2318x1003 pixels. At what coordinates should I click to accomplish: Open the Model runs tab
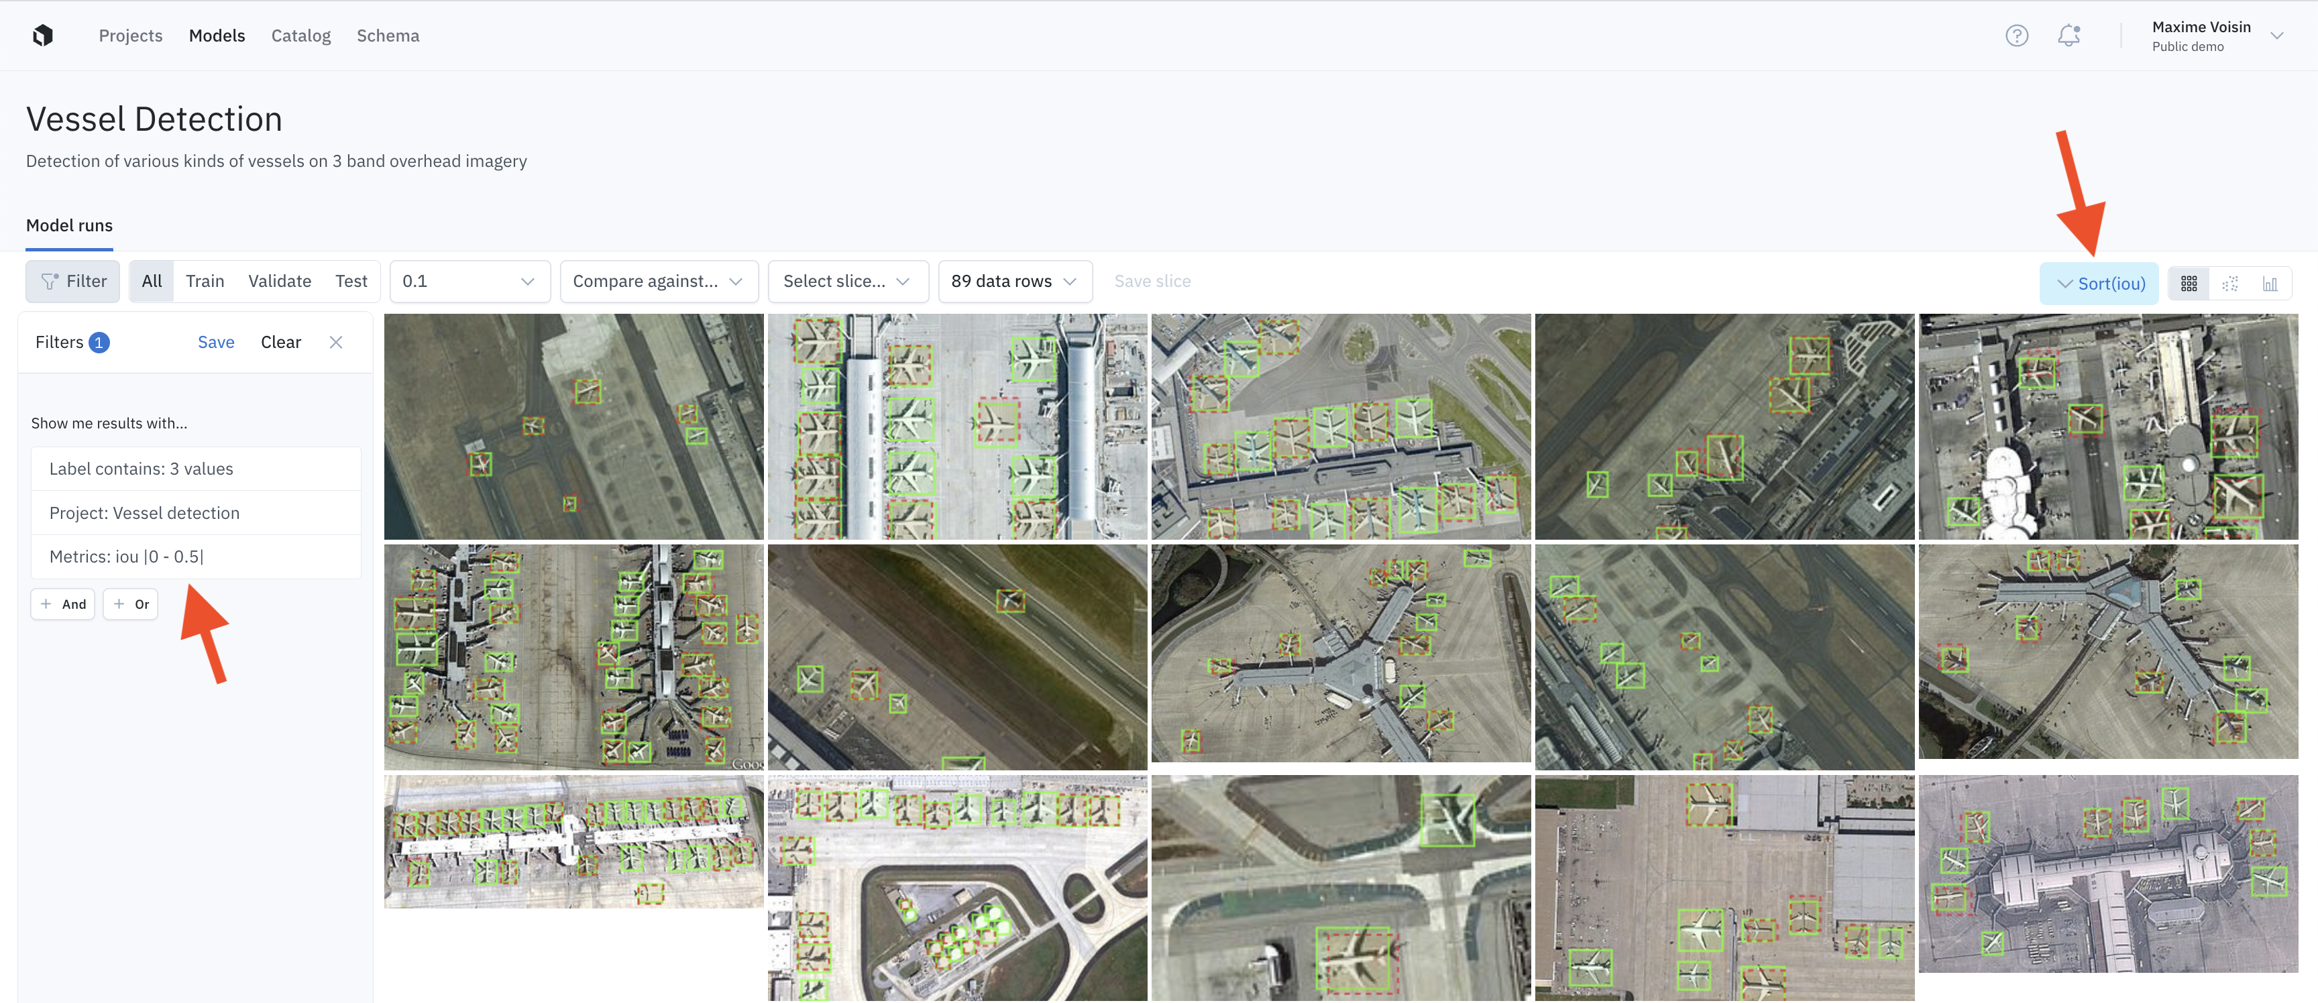click(x=69, y=226)
